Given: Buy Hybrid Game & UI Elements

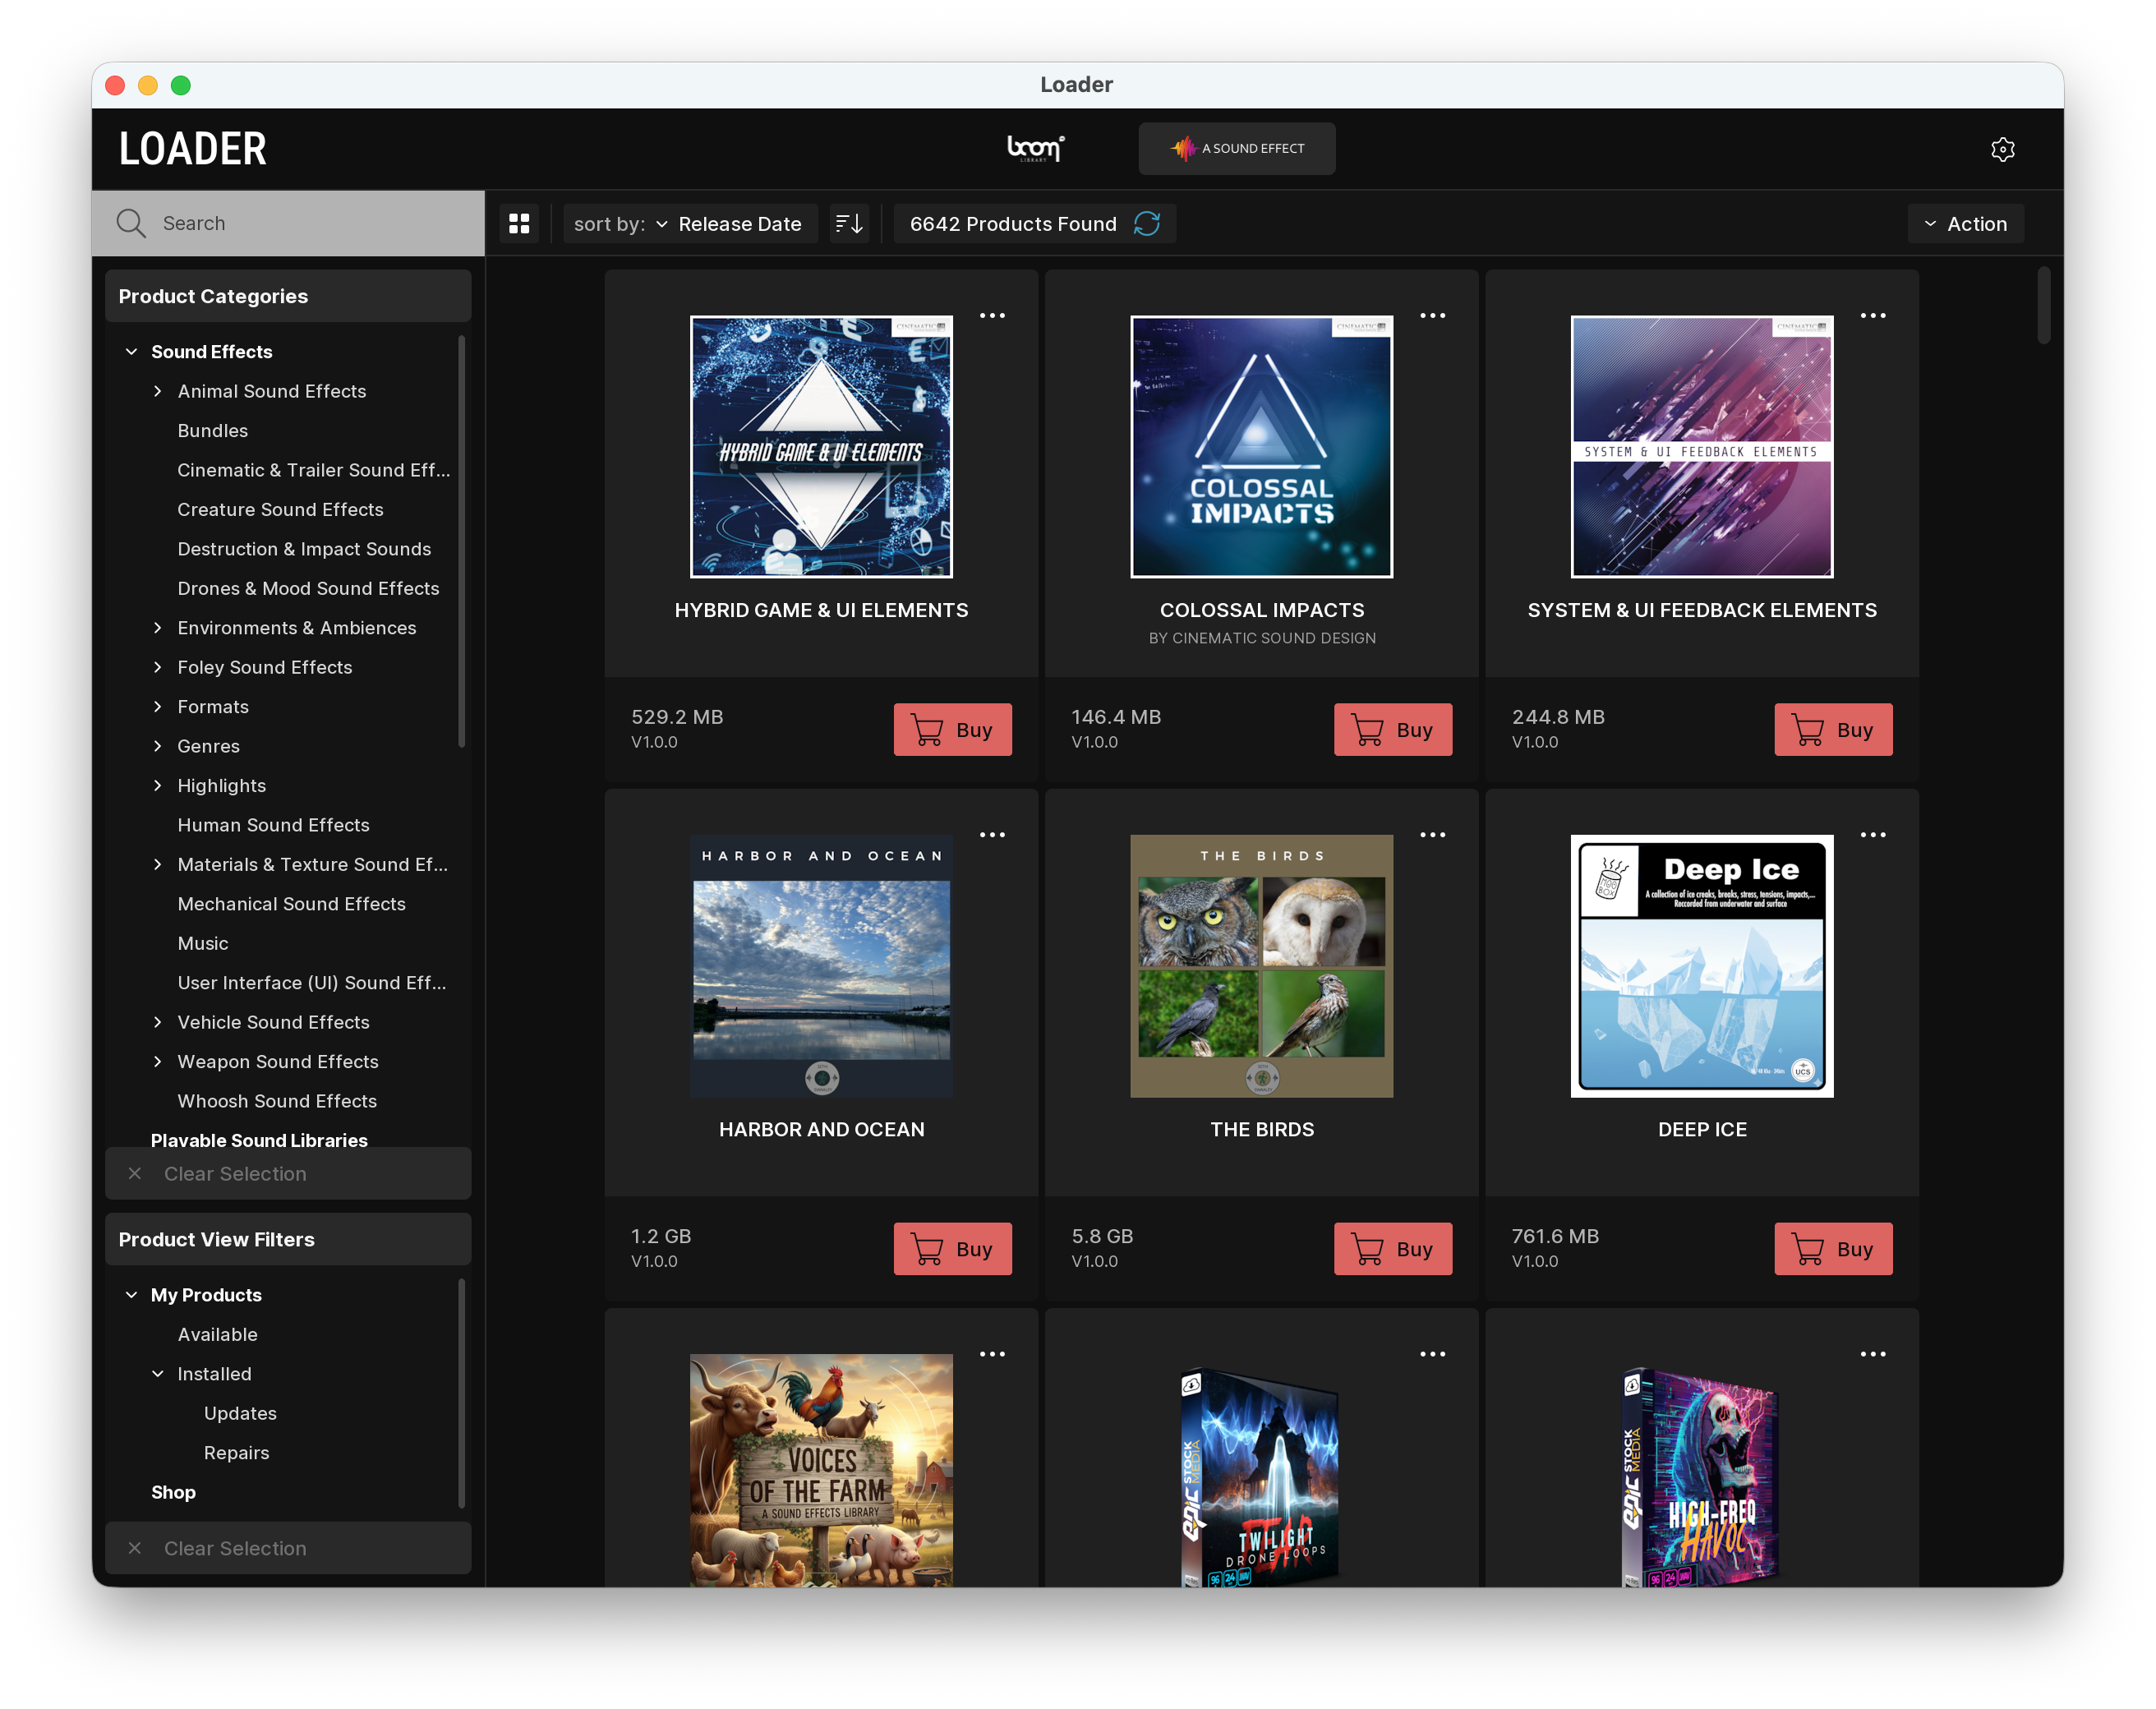Looking at the screenshot, I should [x=952, y=729].
